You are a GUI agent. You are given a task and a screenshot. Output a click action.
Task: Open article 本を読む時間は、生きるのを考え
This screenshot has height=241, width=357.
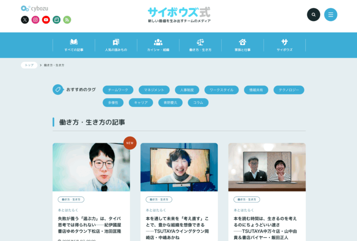coord(265,228)
